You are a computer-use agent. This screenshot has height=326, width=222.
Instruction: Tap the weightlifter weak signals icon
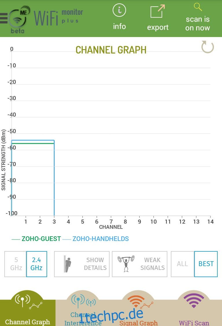pyautogui.click(x=126, y=264)
